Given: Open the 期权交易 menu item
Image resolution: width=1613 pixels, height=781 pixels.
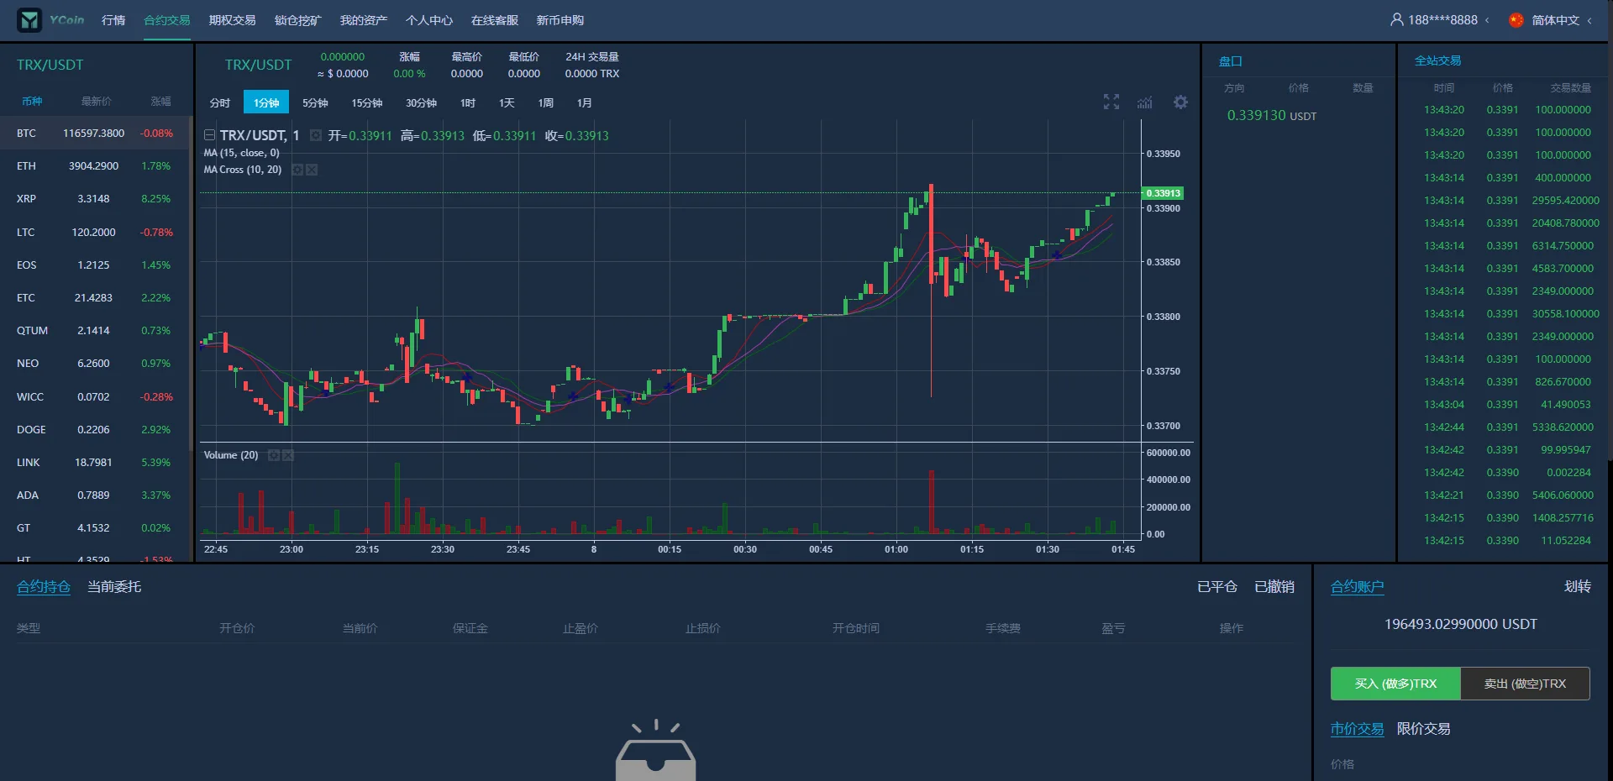Looking at the screenshot, I should (x=232, y=20).
